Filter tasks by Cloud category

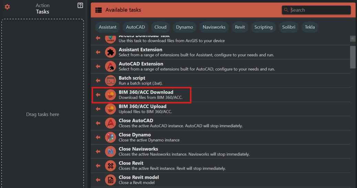point(160,27)
